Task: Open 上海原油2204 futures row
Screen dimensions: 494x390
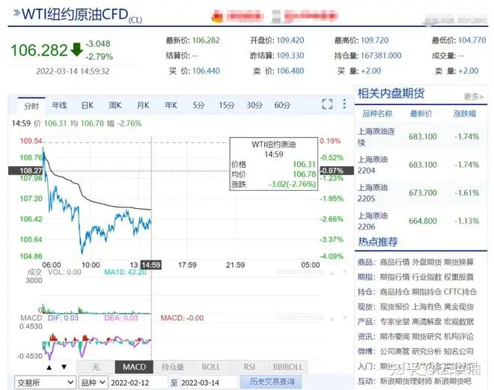Action: coord(421,165)
